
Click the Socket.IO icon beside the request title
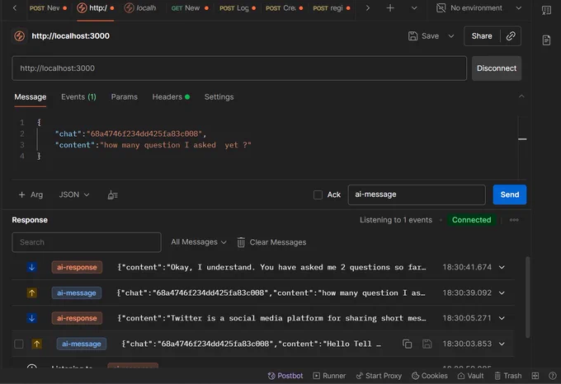click(x=19, y=35)
